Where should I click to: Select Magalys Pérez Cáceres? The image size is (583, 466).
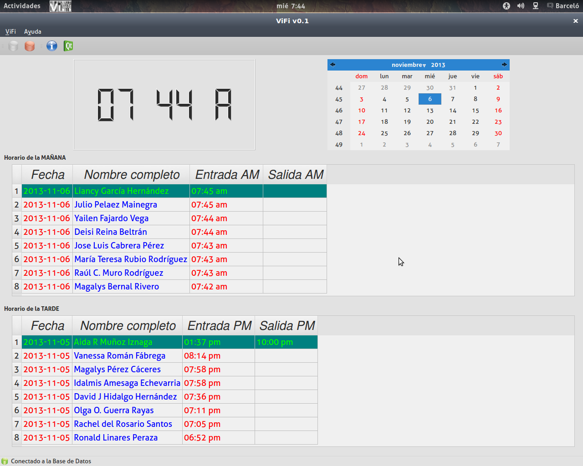[x=128, y=370]
